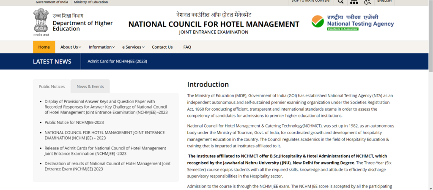
Task: Open the Contact Us menu item
Action: pos(162,47)
